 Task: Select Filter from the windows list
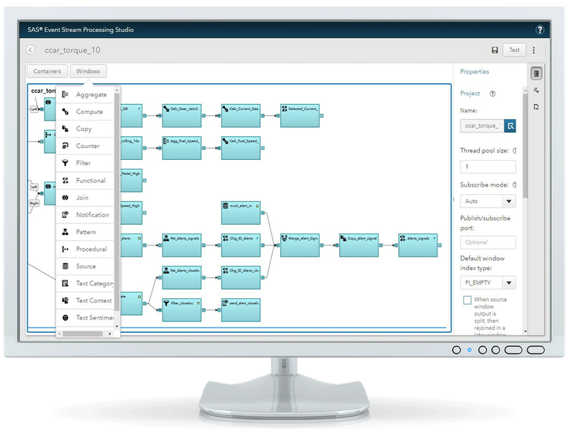(85, 163)
